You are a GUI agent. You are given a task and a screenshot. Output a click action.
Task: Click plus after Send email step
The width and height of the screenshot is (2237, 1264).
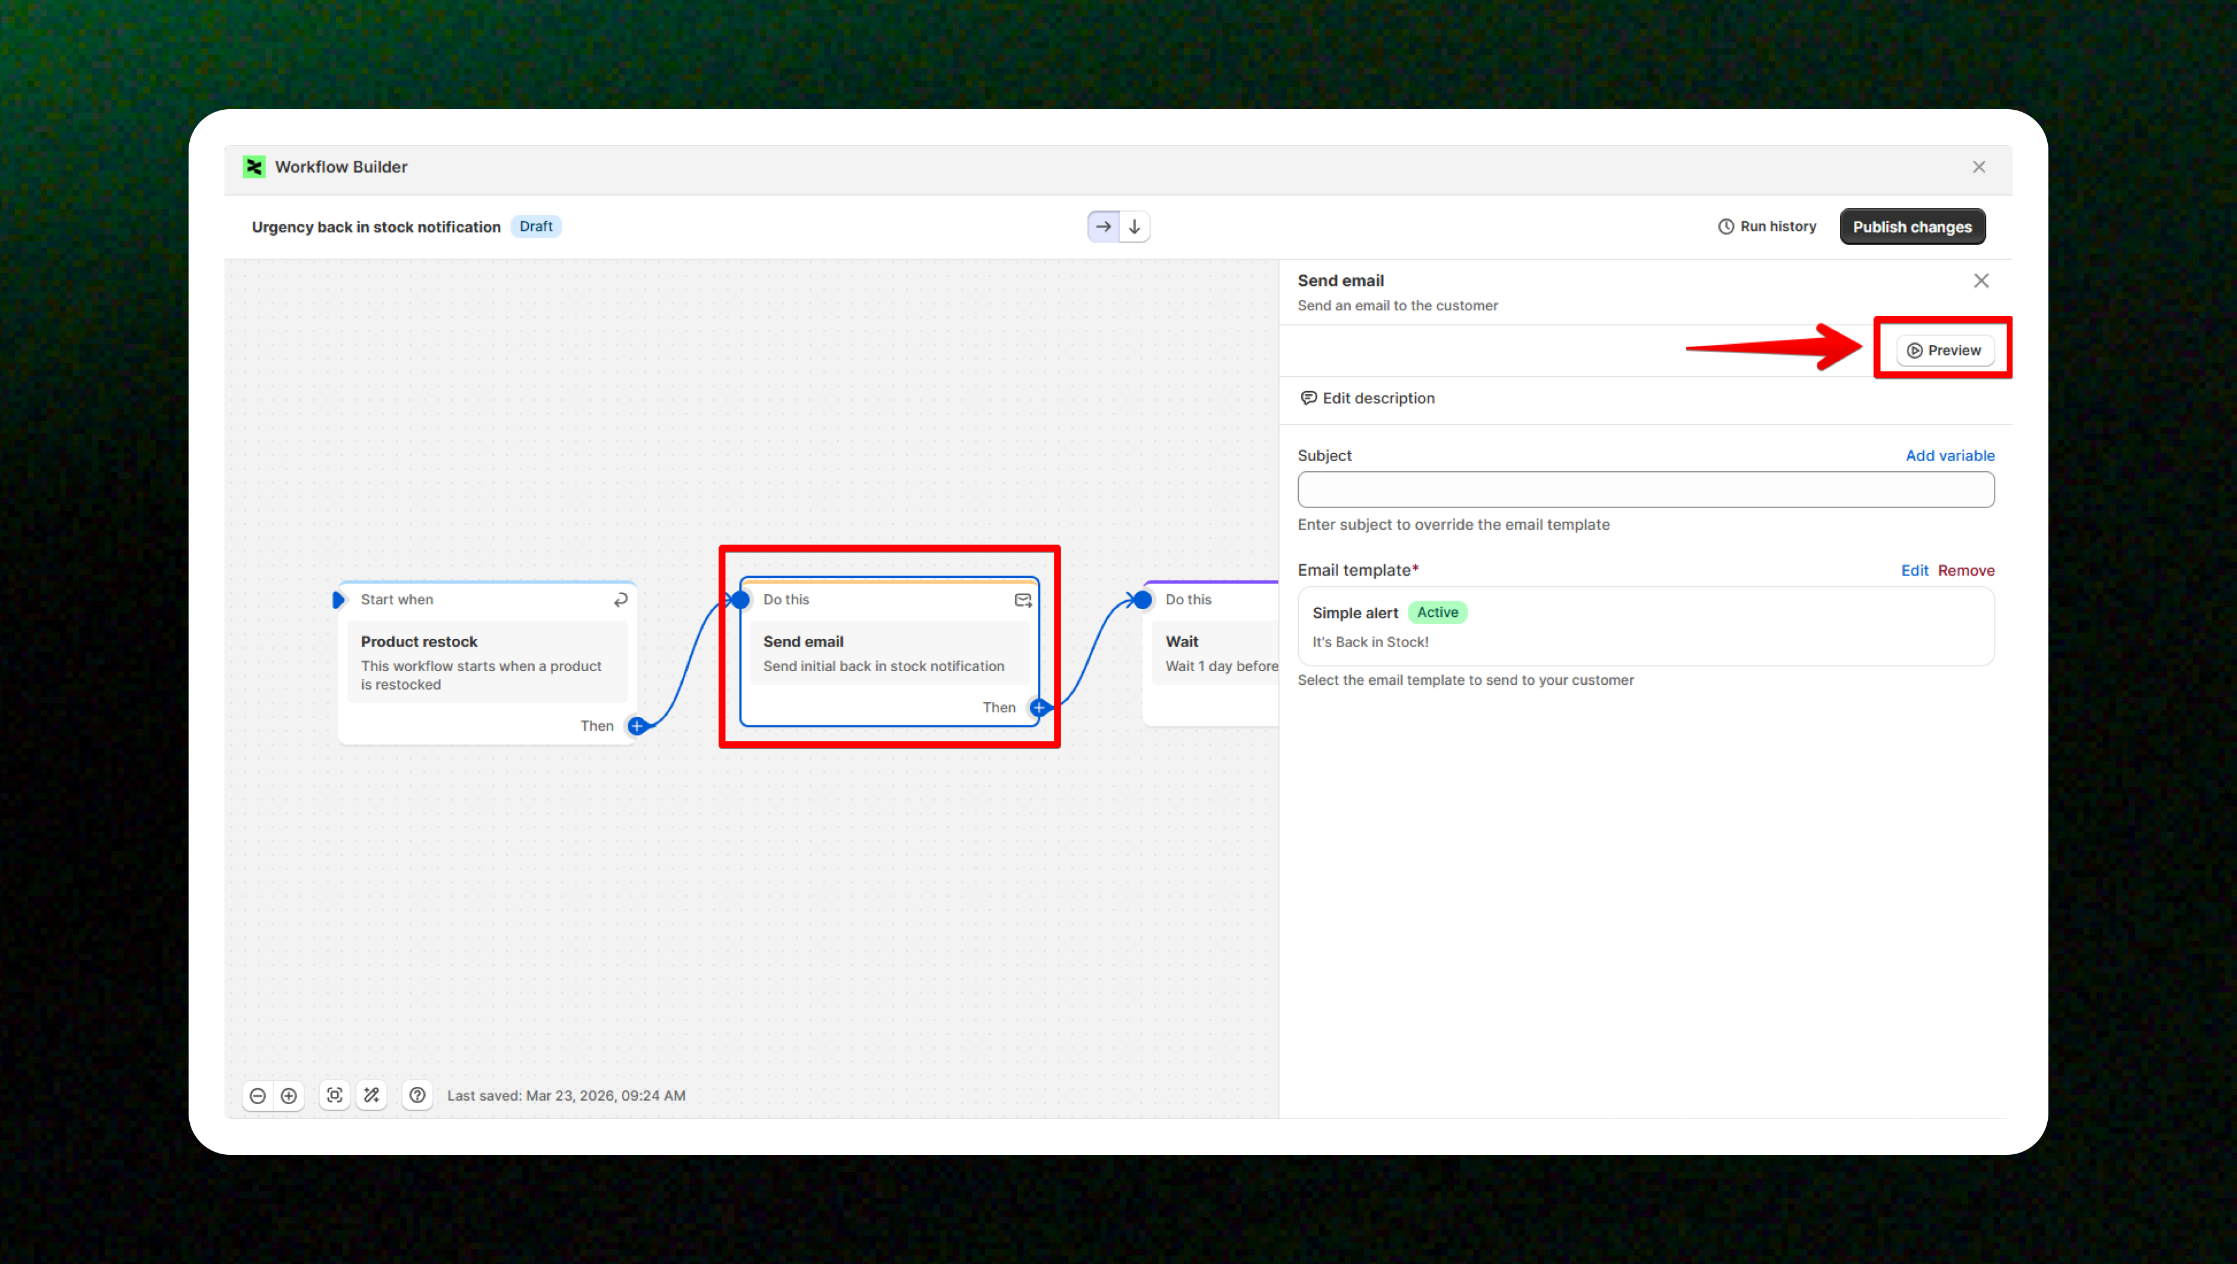pyautogui.click(x=1039, y=707)
